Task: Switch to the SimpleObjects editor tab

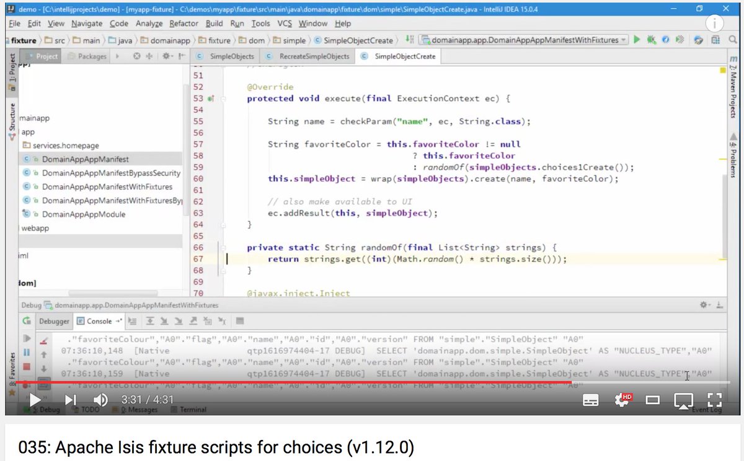Action: 225,56
